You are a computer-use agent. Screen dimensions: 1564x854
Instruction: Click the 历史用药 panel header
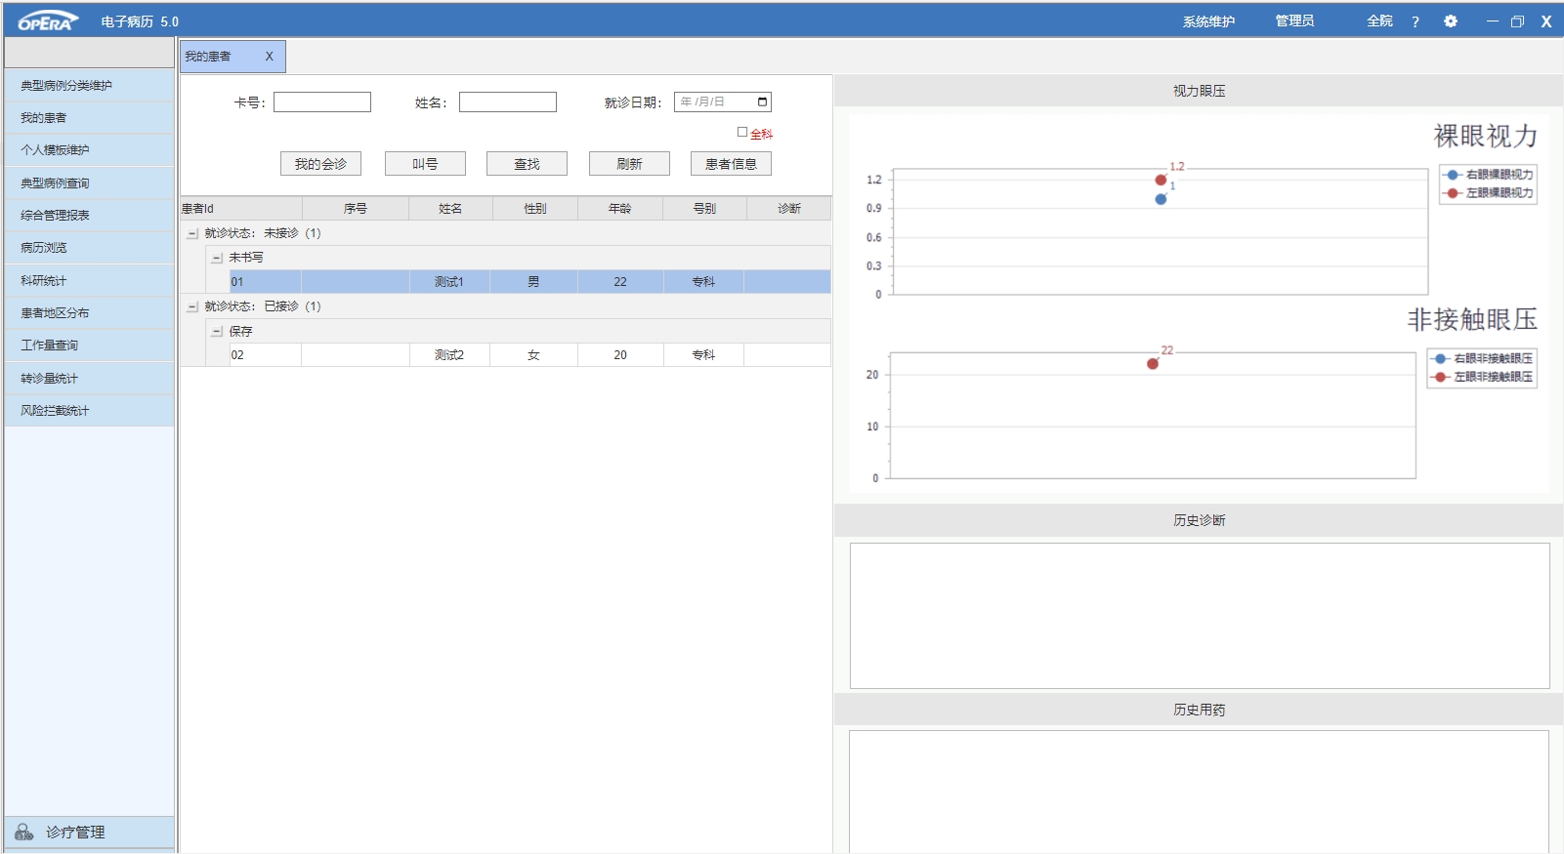[x=1199, y=710]
